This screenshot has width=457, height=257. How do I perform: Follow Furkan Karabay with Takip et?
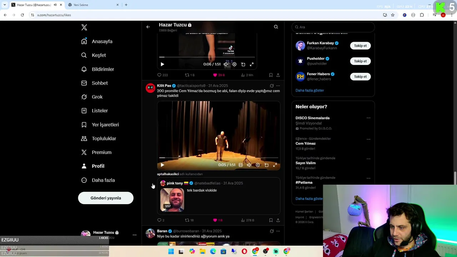pos(360,46)
